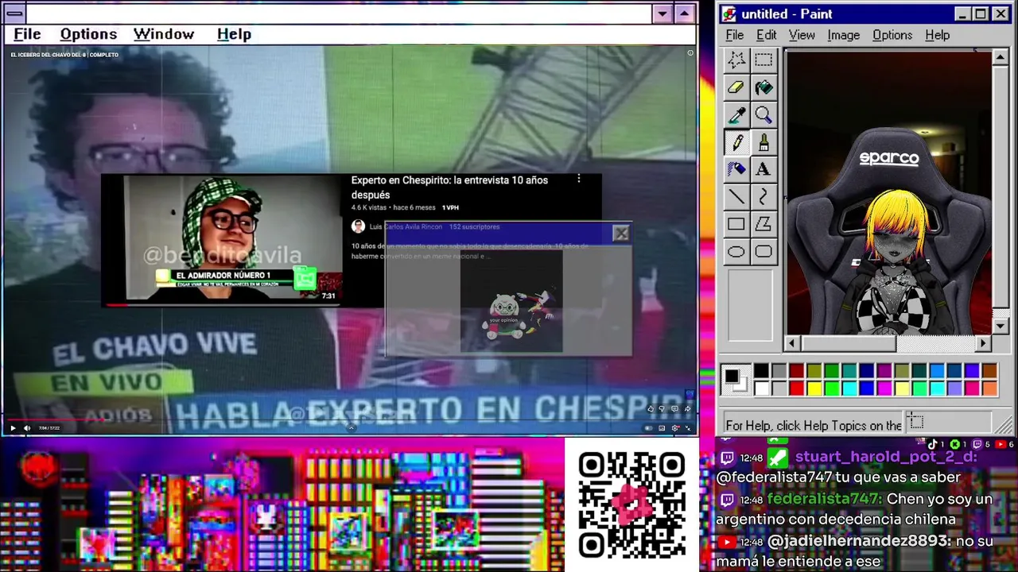Click username federalista747 in chat

coord(824,499)
